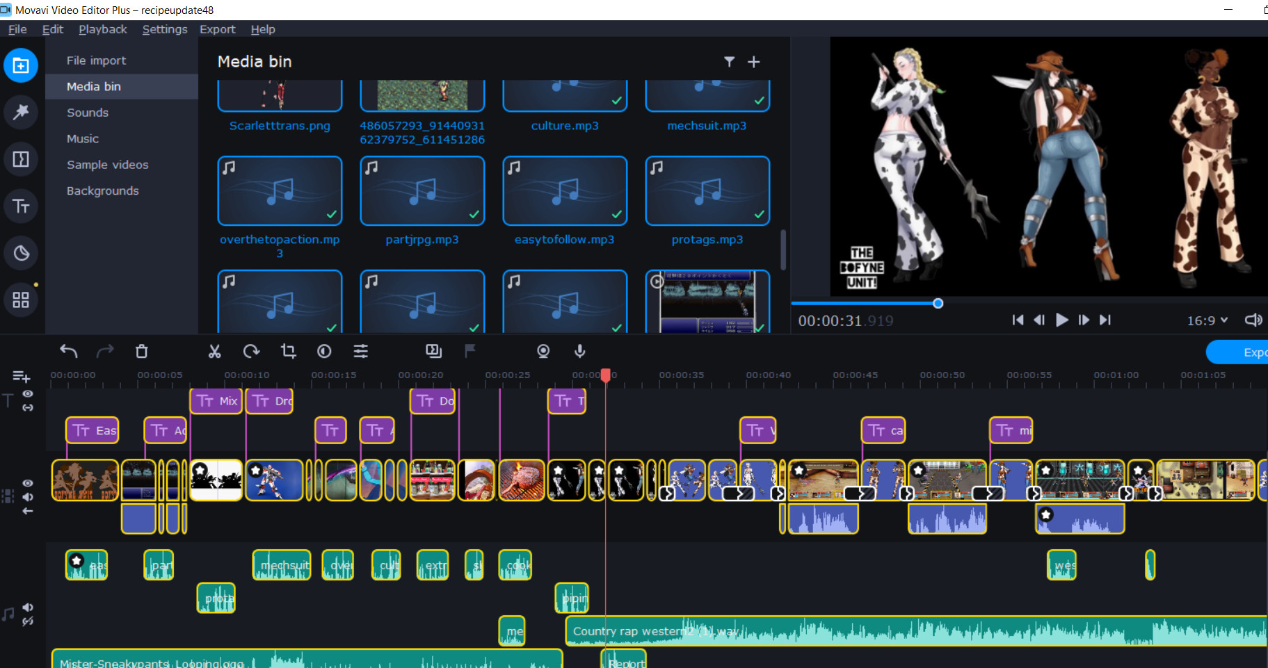Click the preview playback progress handle

click(x=938, y=303)
